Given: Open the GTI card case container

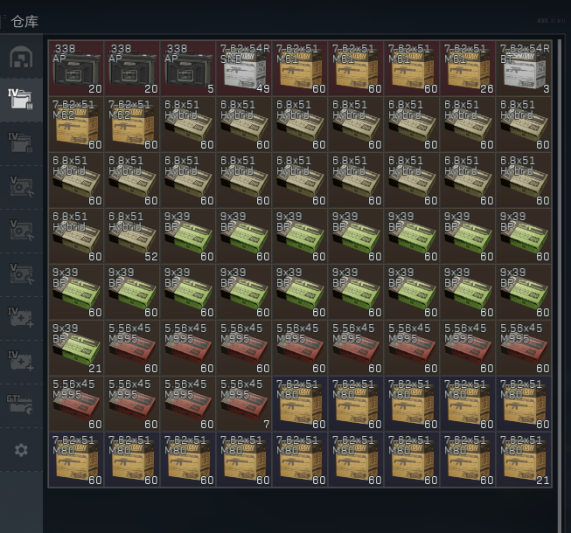Looking at the screenshot, I should click(21, 405).
